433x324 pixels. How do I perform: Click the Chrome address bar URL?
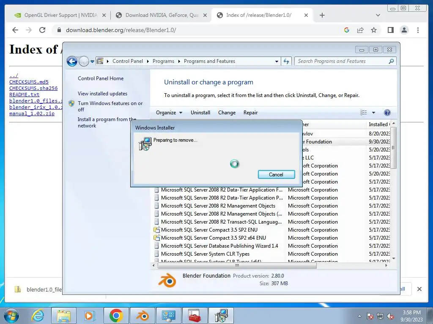pyautogui.click(x=121, y=30)
